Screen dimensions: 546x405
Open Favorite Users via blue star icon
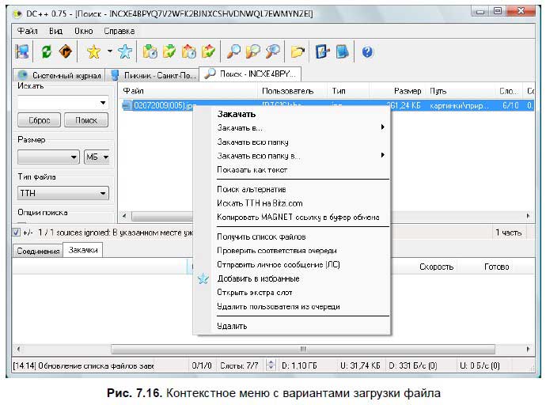click(124, 52)
